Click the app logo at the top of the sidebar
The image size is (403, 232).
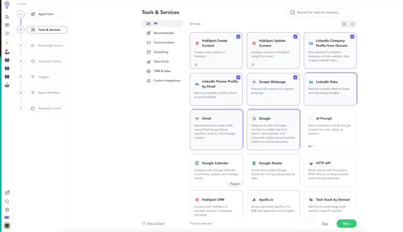coord(7,5)
